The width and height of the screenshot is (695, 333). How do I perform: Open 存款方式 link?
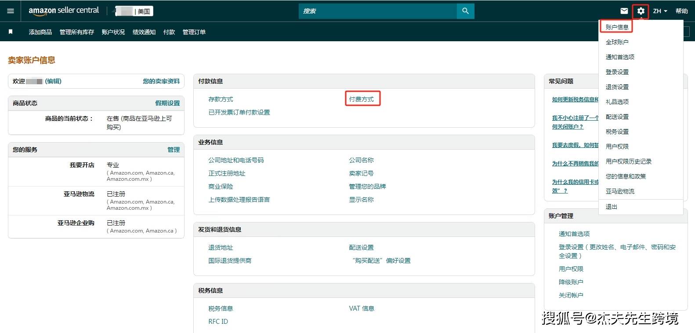221,100
